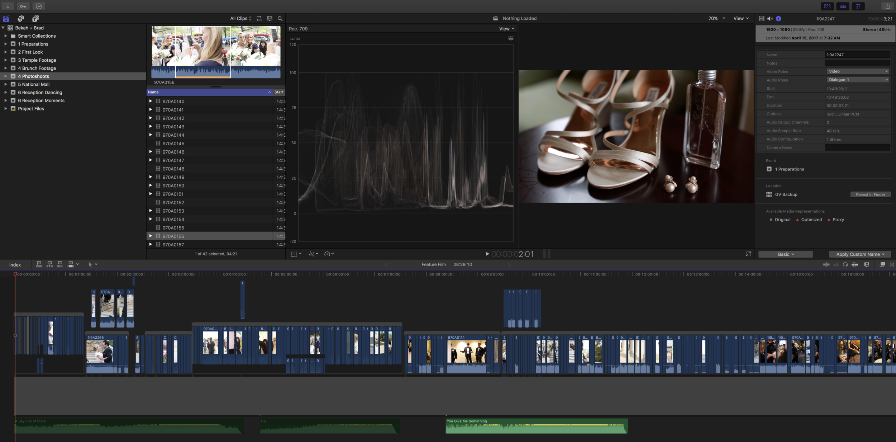Image resolution: width=896 pixels, height=442 pixels.
Task: Toggle browser panel visibility button
Action: click(x=827, y=6)
